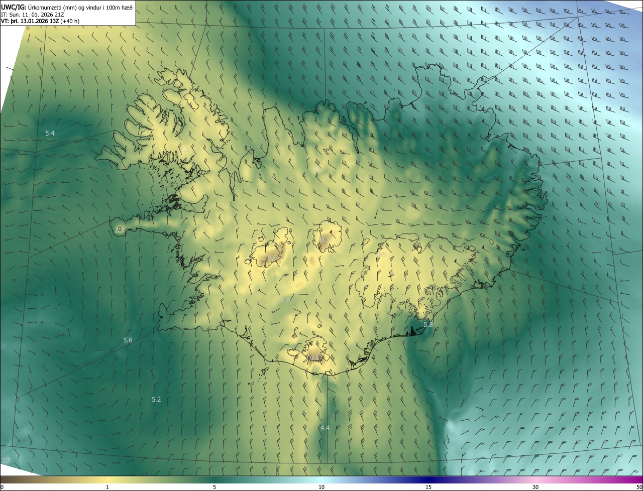Click the '5.4' value label on the map

50,133
